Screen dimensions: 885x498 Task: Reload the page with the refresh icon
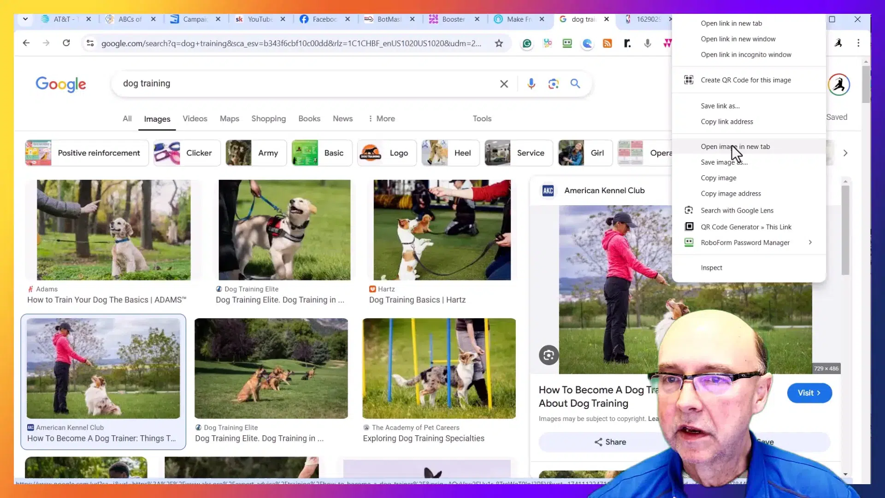(x=66, y=43)
